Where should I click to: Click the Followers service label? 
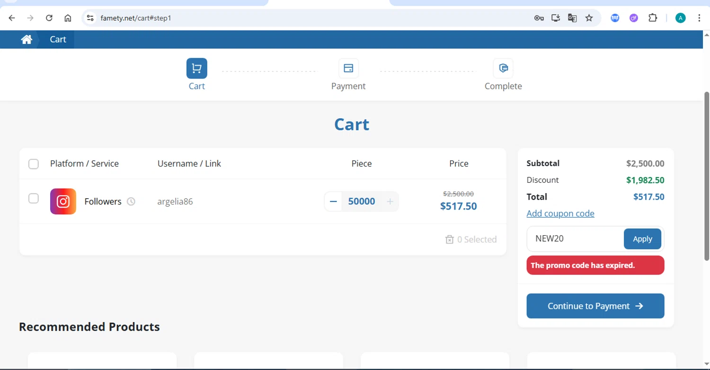(103, 202)
